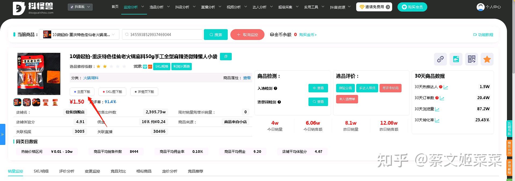Click the 火锅调料 category link
515x181 pixels.
[91, 78]
